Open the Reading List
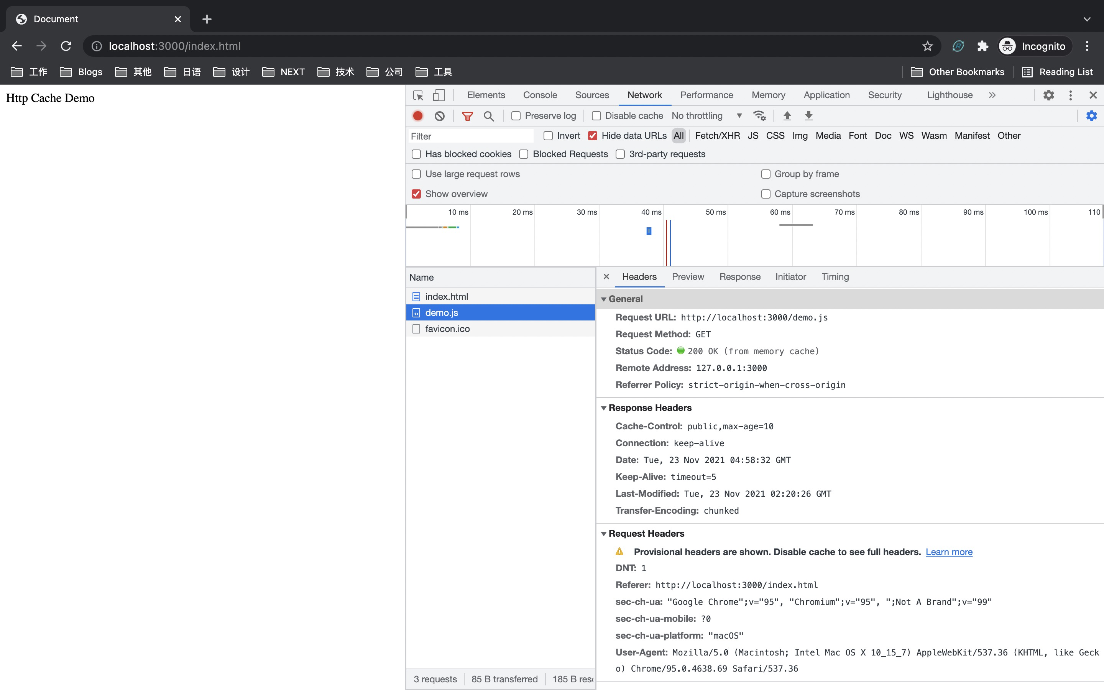The width and height of the screenshot is (1104, 690). coord(1057,72)
